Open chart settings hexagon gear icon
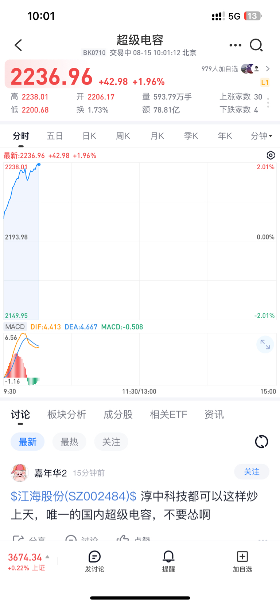The image size is (280, 605). (x=271, y=155)
